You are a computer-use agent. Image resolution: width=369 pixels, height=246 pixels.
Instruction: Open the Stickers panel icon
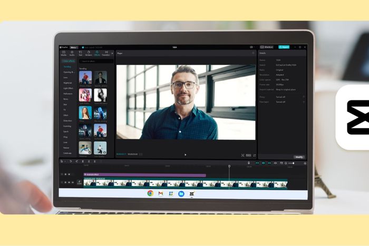click(89, 52)
